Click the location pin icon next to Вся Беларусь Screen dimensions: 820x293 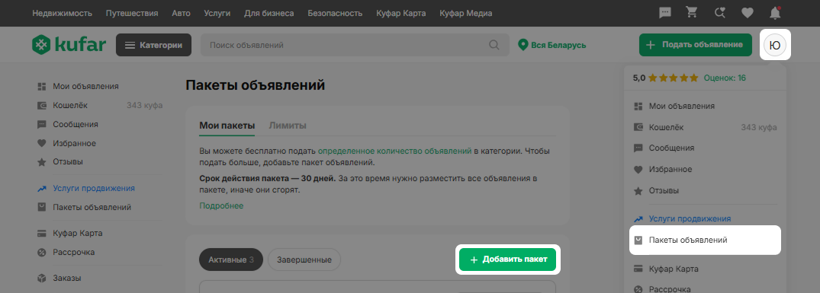(523, 45)
